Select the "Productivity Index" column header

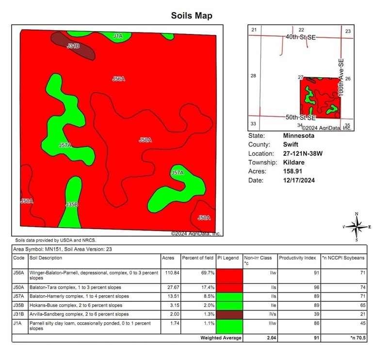point(297,258)
